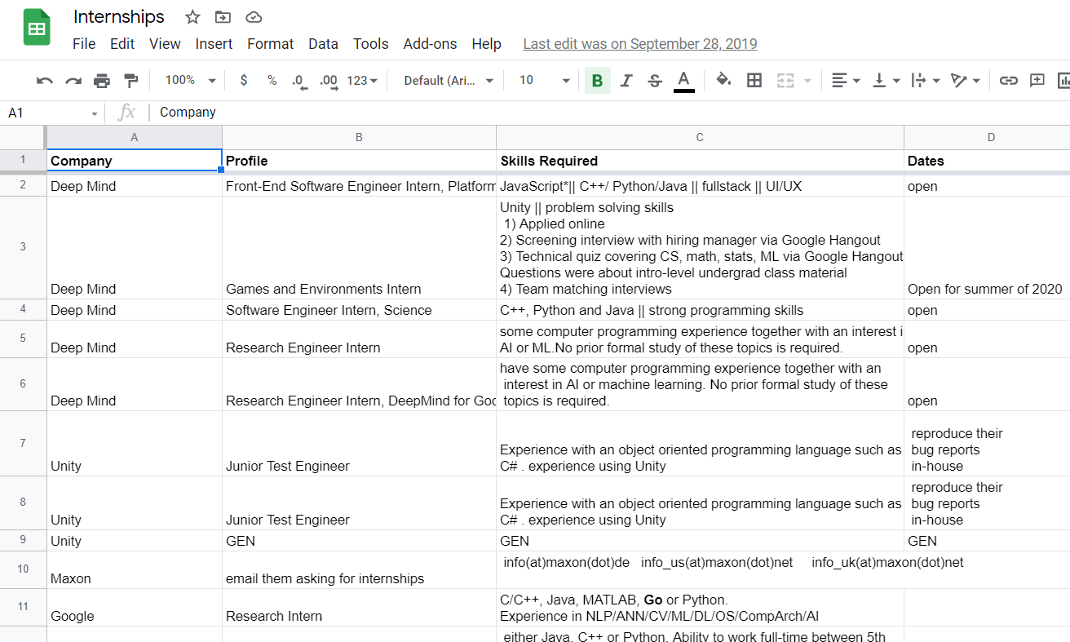Toggle bold formatting

pos(598,80)
